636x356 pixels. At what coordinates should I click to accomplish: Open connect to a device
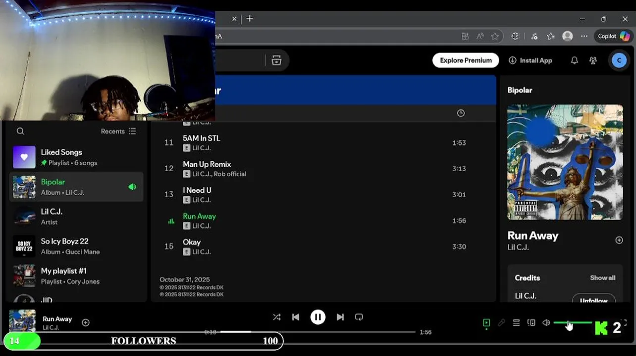[x=531, y=322]
